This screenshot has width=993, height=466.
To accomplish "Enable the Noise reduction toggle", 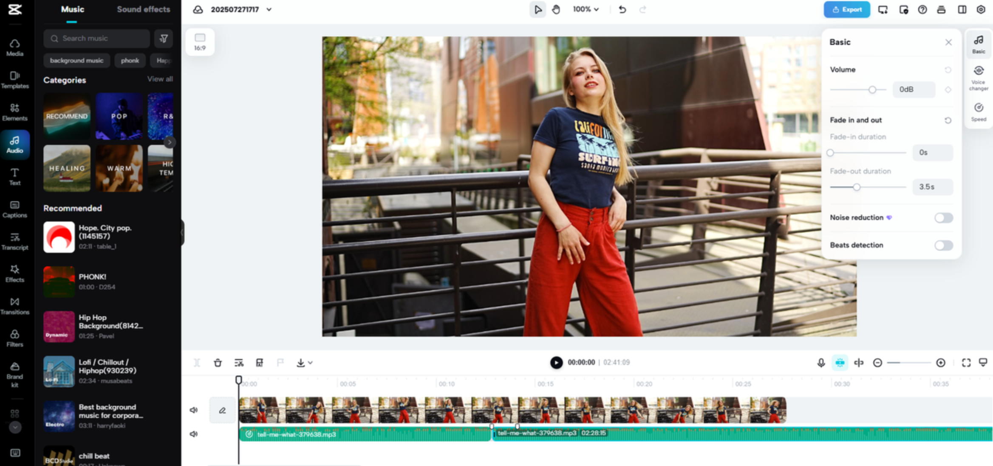I will point(943,218).
